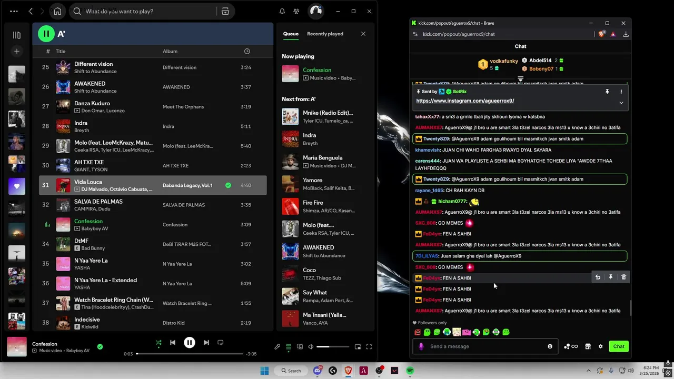Screen dimensions: 674x379
Task: Sort by duration clock icon
Action: coord(247,51)
